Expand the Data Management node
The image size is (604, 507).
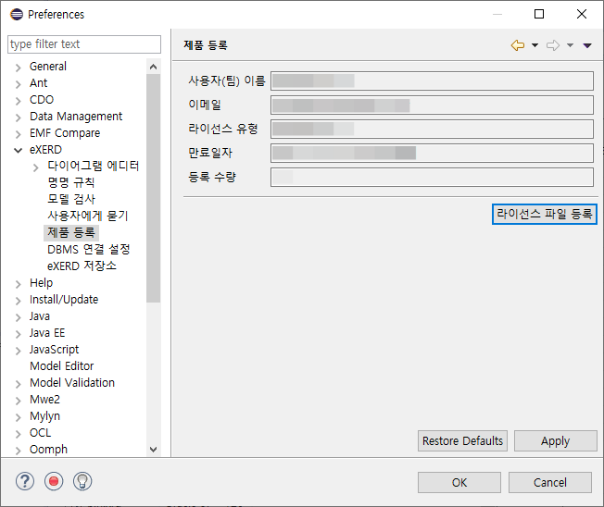(x=19, y=117)
